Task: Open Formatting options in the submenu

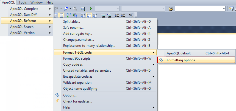Action: tap(196, 60)
